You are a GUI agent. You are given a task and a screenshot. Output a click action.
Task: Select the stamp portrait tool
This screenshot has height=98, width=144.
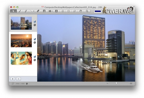point(44,11)
